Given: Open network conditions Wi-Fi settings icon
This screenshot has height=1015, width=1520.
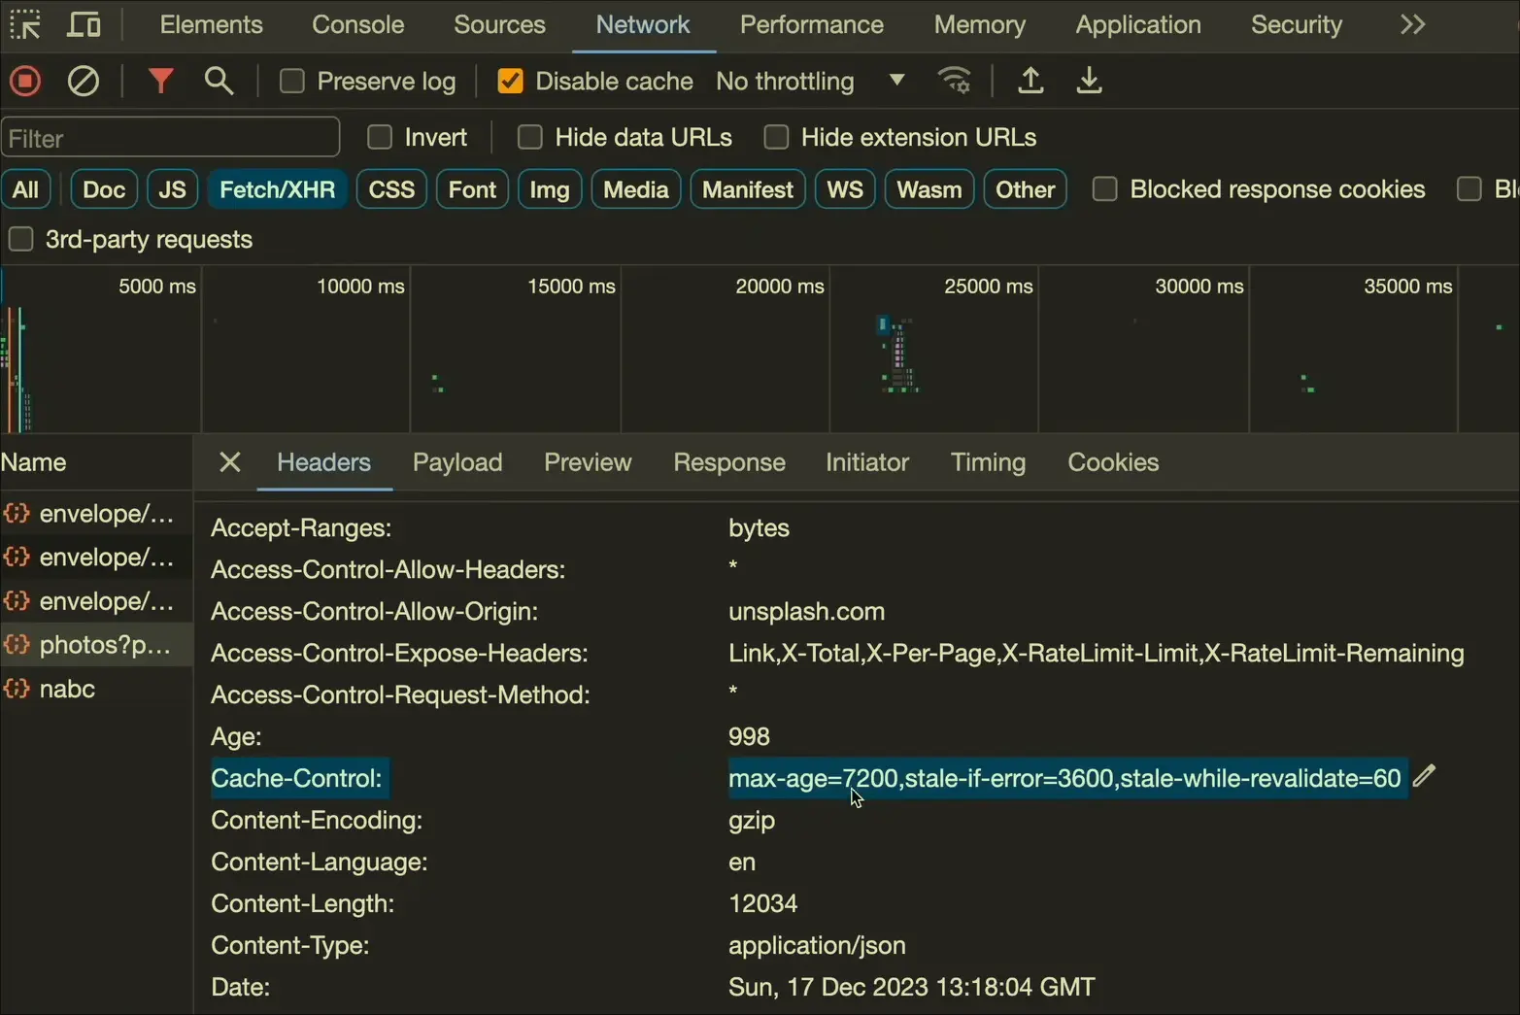Looking at the screenshot, I should click(x=955, y=81).
